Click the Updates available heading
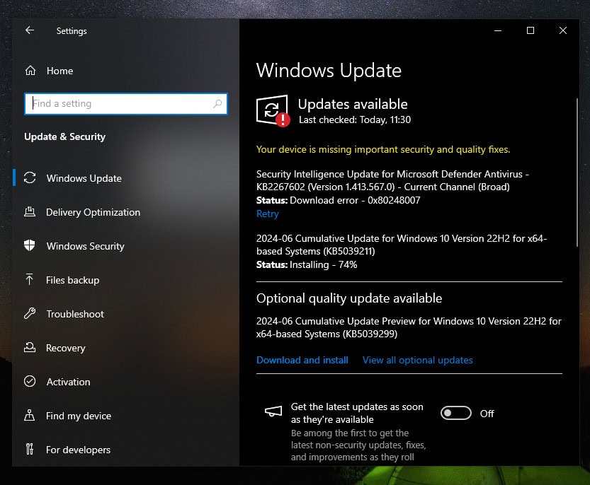 point(353,104)
